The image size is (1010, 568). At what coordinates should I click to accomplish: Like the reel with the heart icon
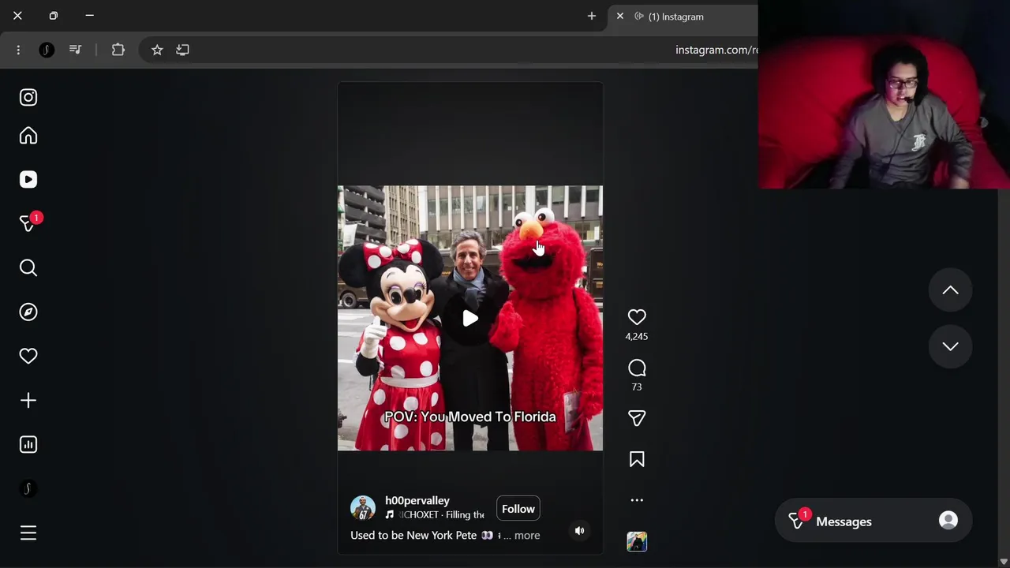637,317
